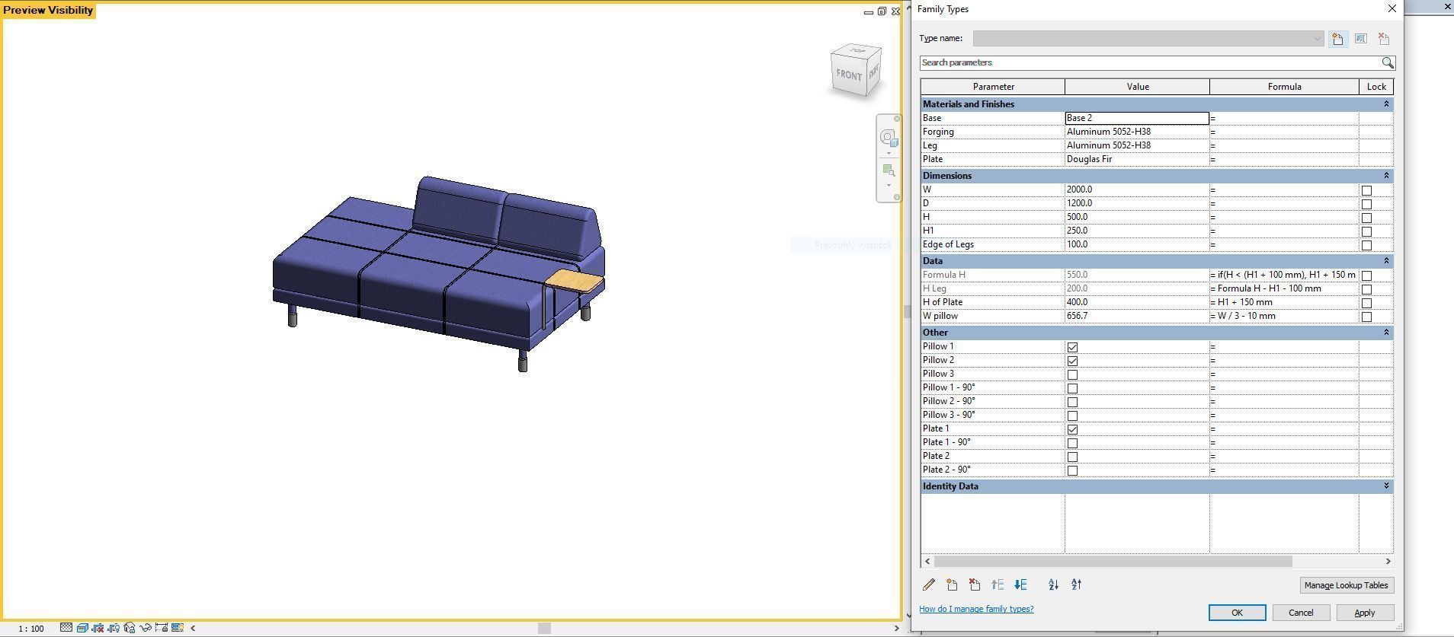Image resolution: width=1454 pixels, height=637 pixels.
Task: Select the W value 2000.0
Action: [1137, 190]
